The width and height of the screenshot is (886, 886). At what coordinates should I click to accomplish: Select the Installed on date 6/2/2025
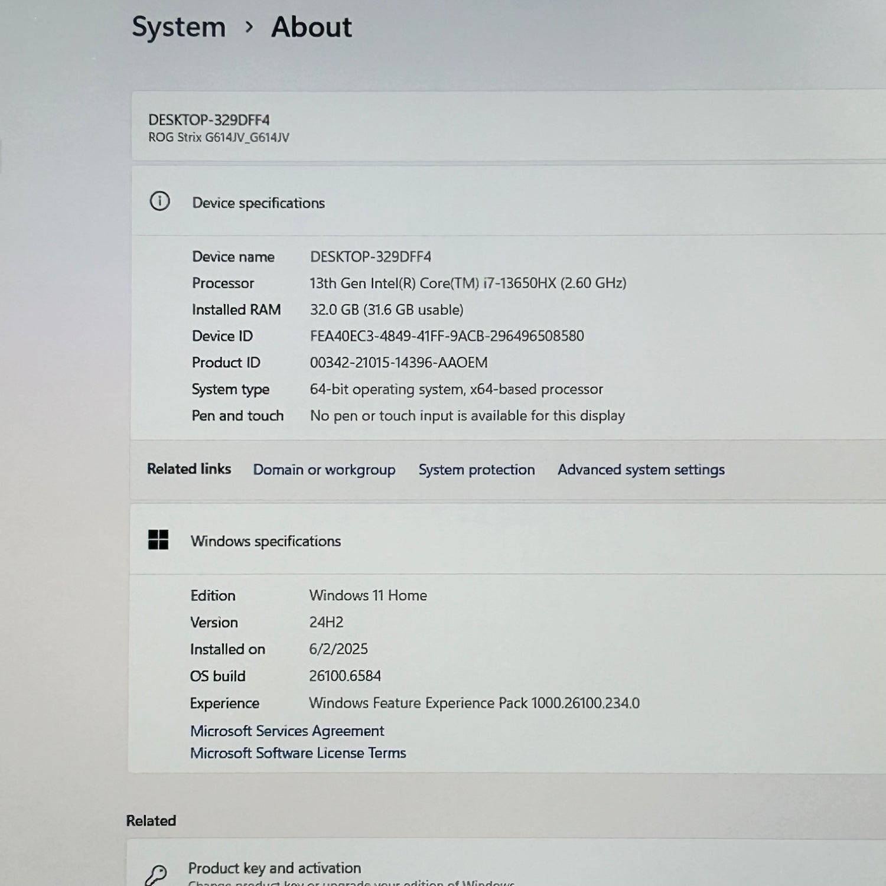click(338, 649)
